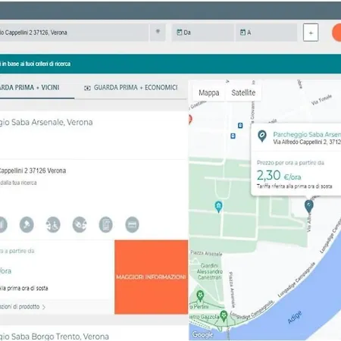Viewport: 341px width, 341px height.
Task: Open the Da start date picker
Action: [x=203, y=33]
